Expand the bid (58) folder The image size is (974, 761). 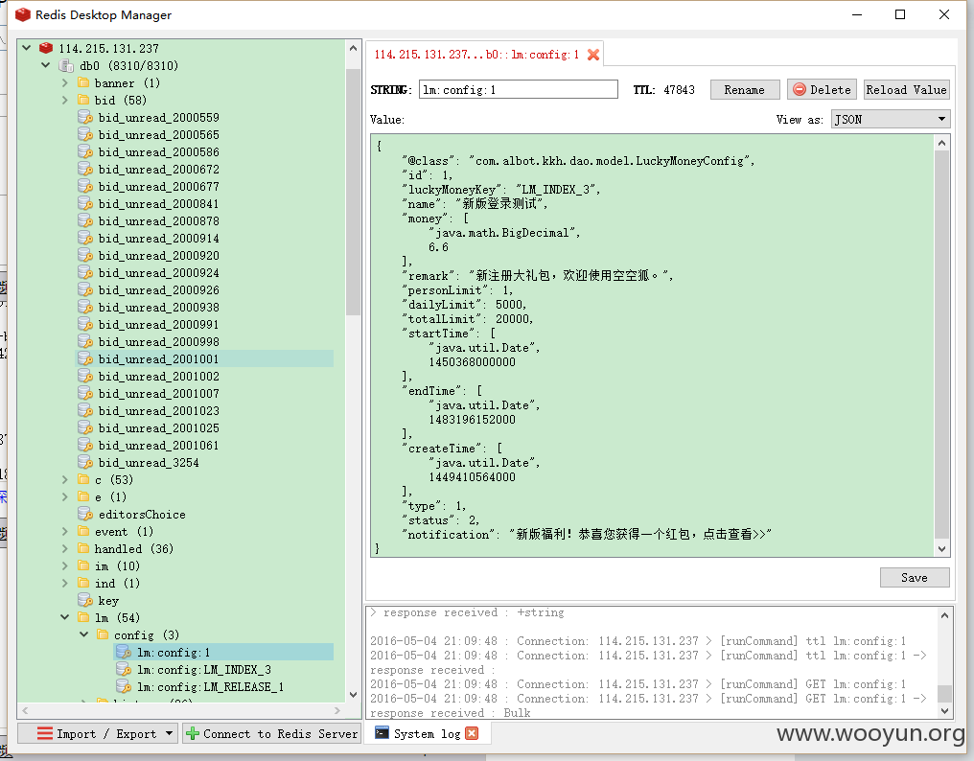(x=65, y=100)
